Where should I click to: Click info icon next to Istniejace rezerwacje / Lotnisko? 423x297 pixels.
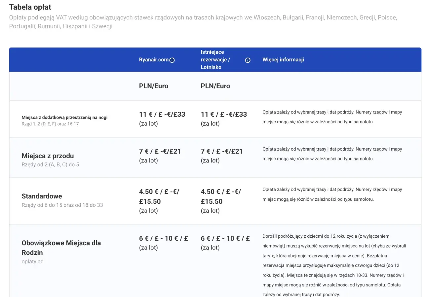tap(248, 60)
